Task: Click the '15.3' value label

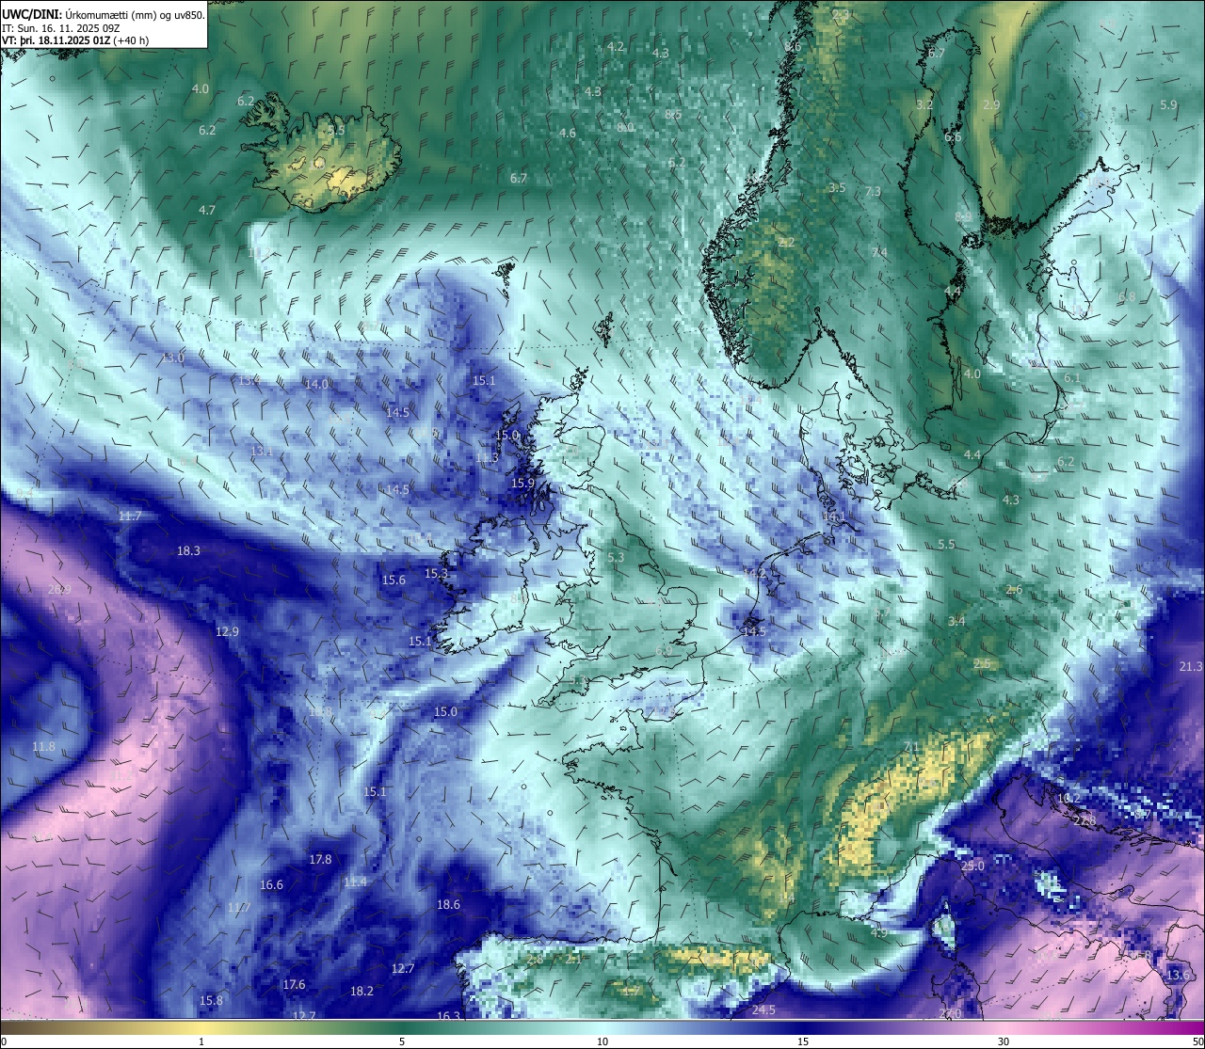Action: [436, 574]
